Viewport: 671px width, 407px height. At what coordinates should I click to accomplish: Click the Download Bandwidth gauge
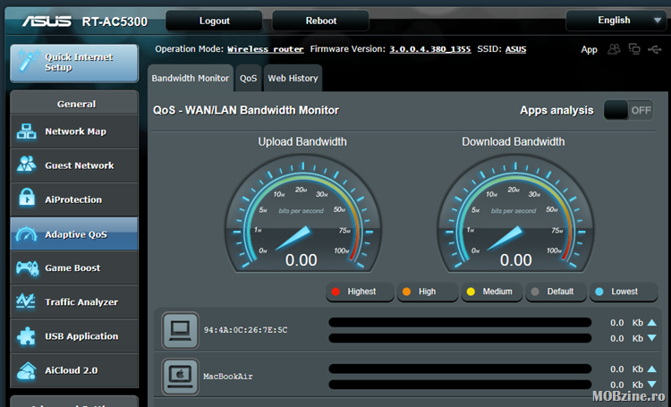[515, 214]
